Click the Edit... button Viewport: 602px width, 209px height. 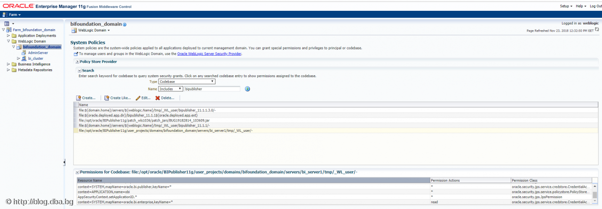point(143,98)
